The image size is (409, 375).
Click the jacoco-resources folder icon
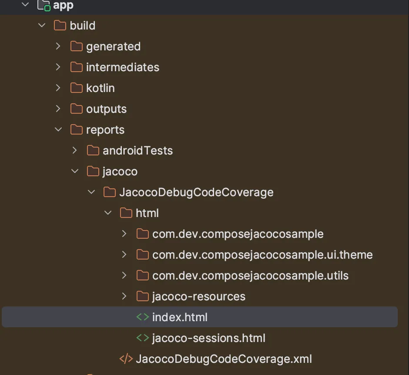click(142, 296)
